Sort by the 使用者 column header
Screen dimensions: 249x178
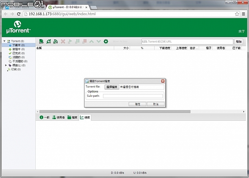219,48
